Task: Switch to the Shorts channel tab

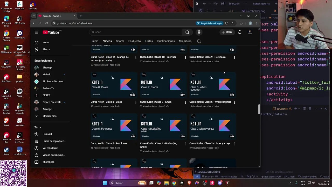Action: click(120, 41)
